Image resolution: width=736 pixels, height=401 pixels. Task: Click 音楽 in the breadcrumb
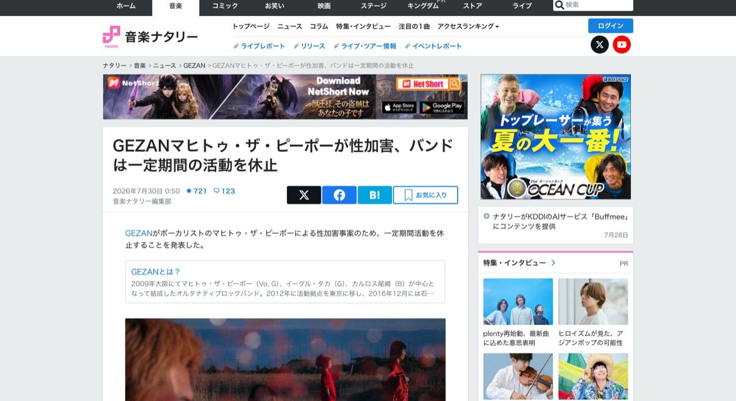(x=140, y=65)
